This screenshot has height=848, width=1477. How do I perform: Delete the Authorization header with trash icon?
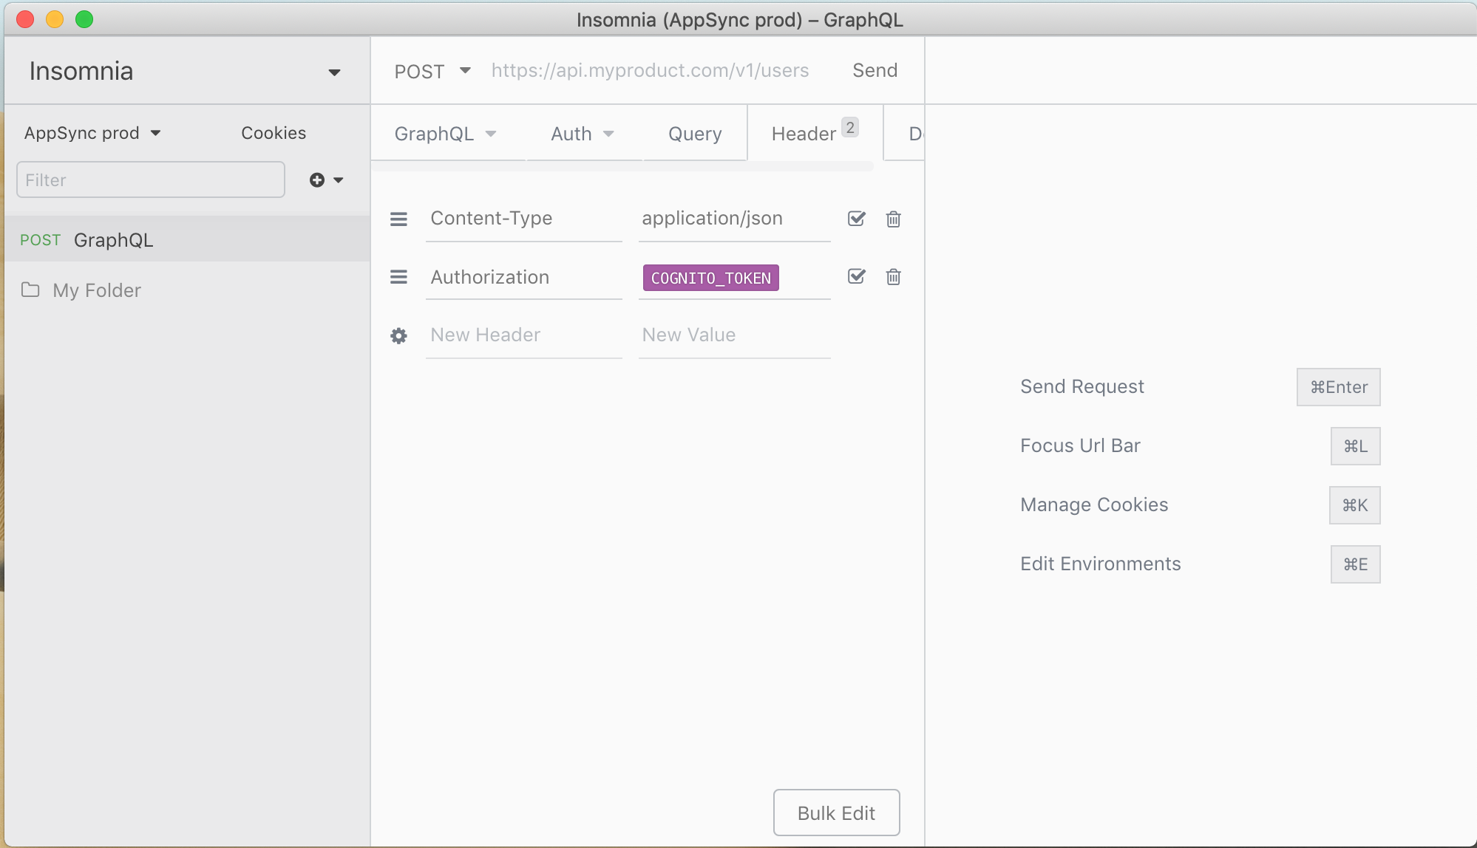[x=893, y=276]
